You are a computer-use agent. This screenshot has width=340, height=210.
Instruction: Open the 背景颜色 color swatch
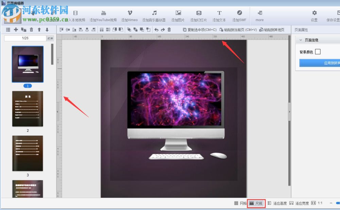click(318, 51)
